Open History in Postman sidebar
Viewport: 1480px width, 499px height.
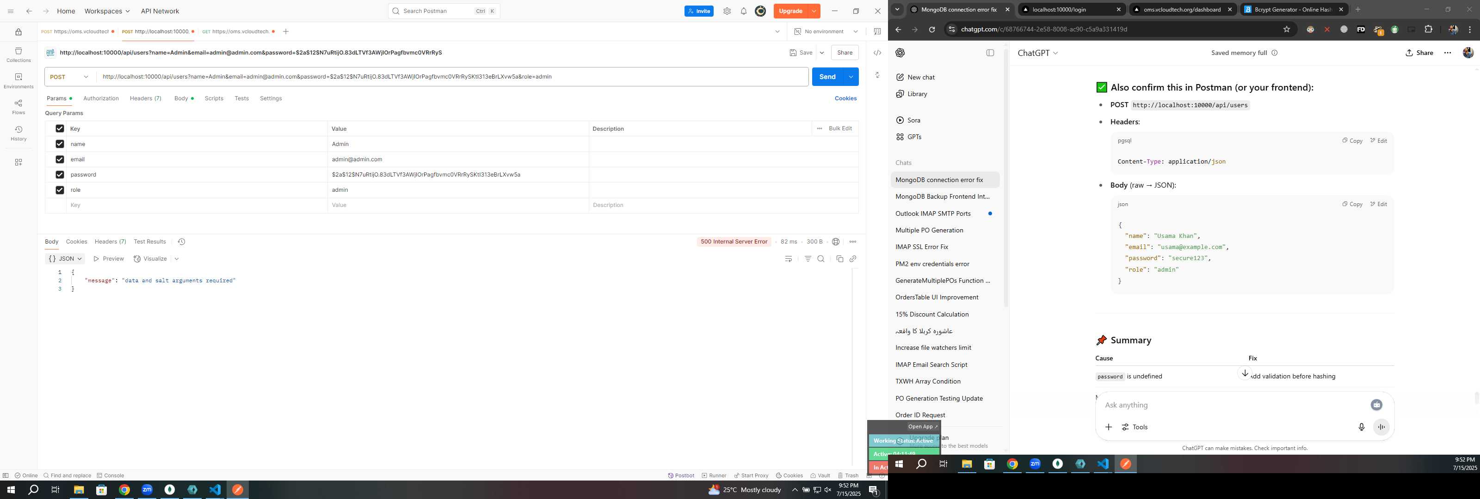click(x=18, y=133)
